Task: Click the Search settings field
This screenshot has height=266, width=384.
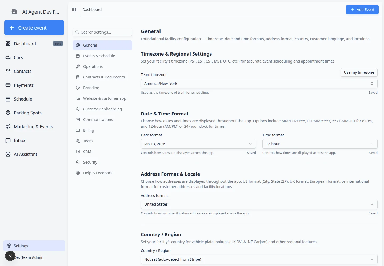Action: click(x=102, y=32)
